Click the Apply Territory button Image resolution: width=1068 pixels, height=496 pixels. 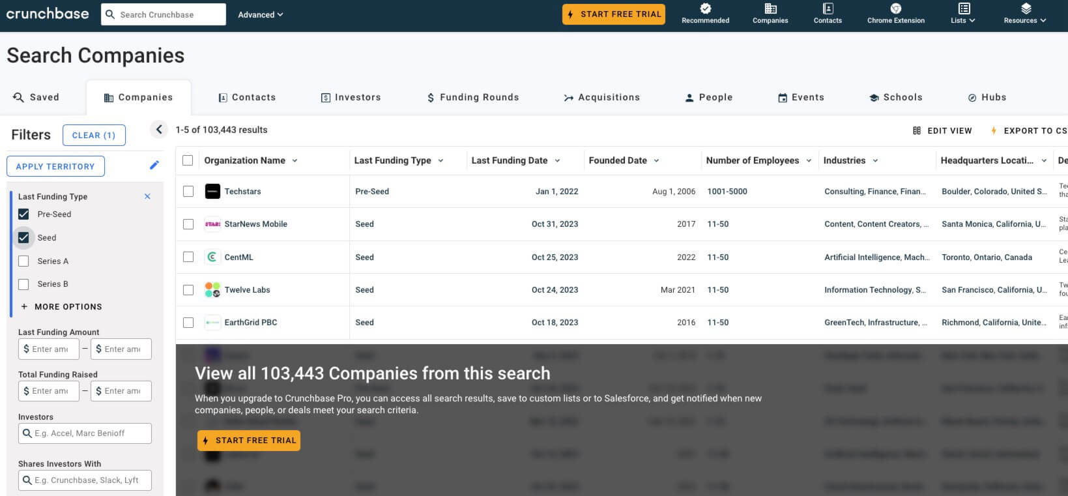55,166
